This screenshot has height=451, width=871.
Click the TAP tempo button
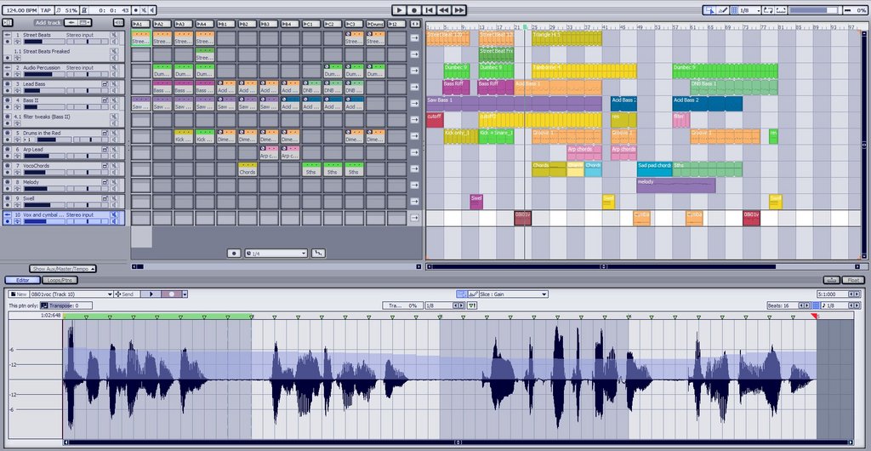[46, 10]
